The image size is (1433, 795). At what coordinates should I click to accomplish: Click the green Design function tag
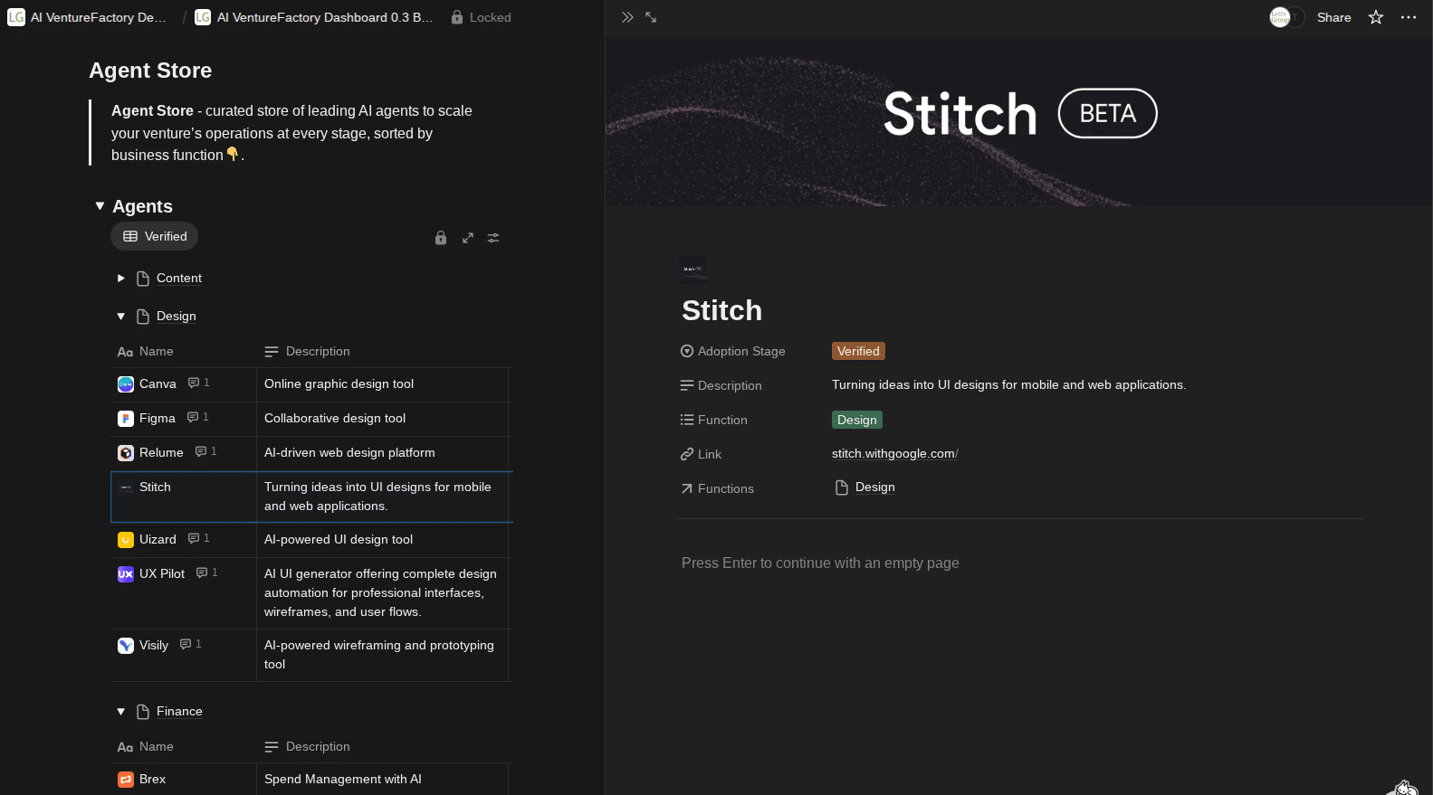click(856, 420)
